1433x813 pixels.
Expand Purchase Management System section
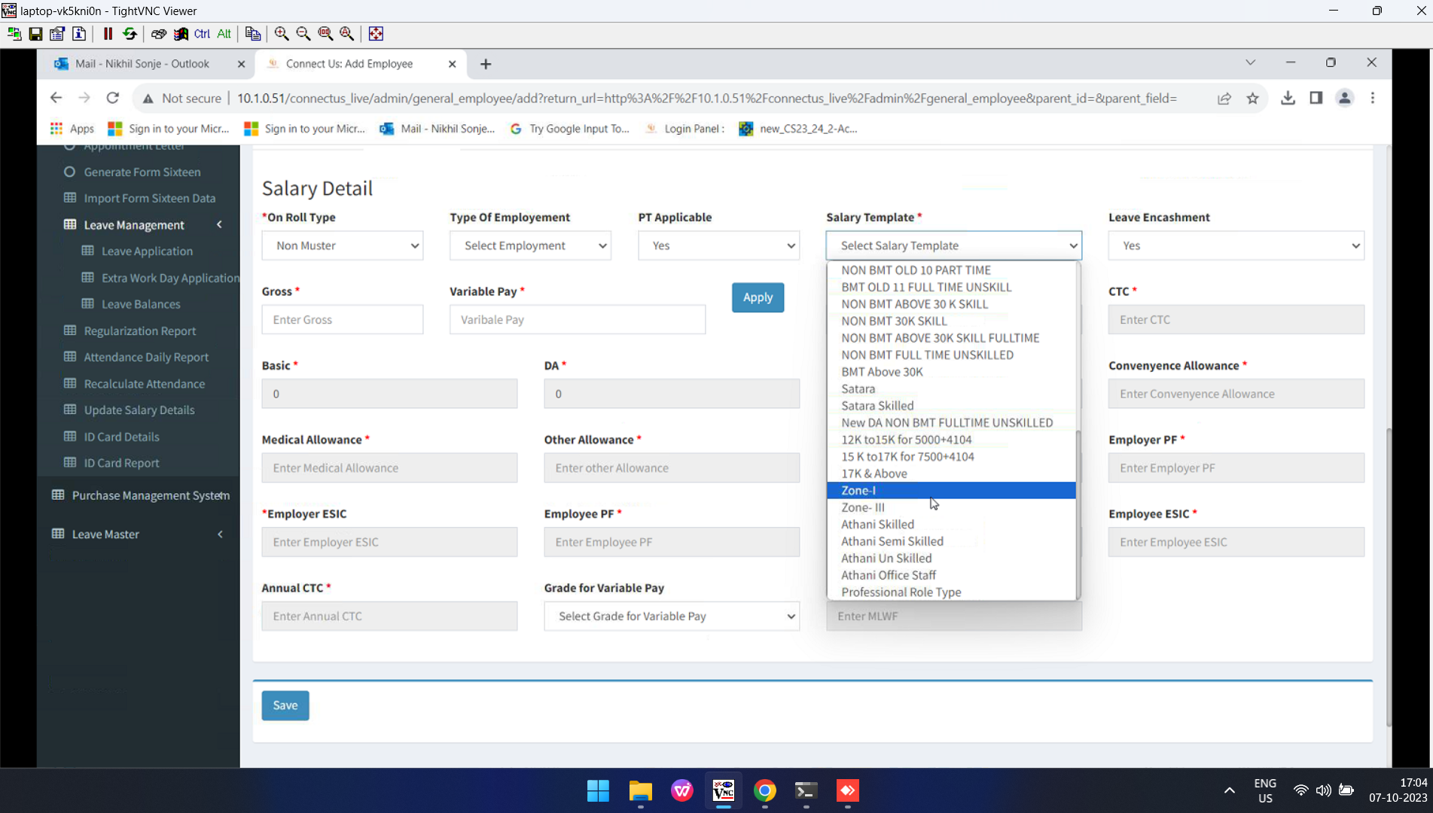point(142,495)
